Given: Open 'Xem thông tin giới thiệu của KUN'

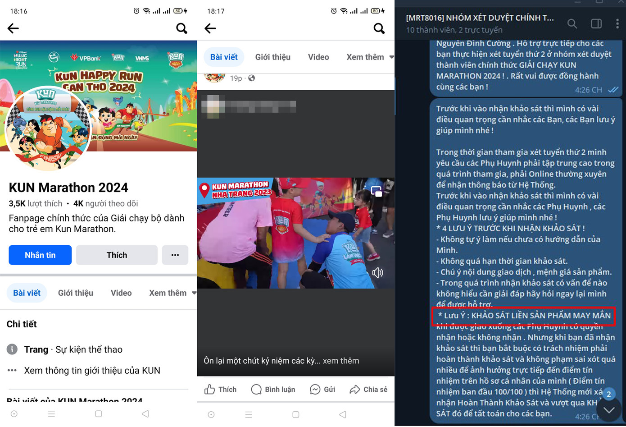Looking at the screenshot, I should [92, 370].
